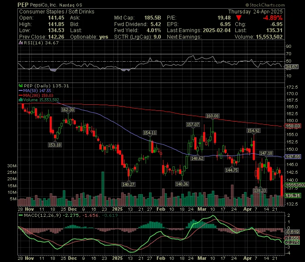Click the MACD(12,26,9) legend label
This screenshot has width=305, height=262.
tap(42, 215)
